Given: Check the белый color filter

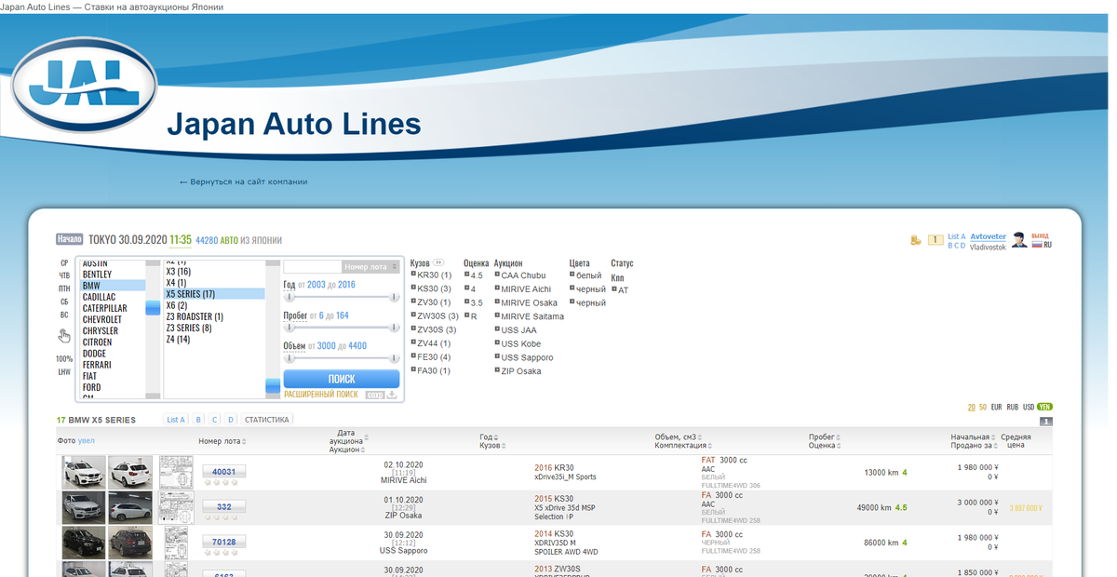Looking at the screenshot, I should (585, 275).
